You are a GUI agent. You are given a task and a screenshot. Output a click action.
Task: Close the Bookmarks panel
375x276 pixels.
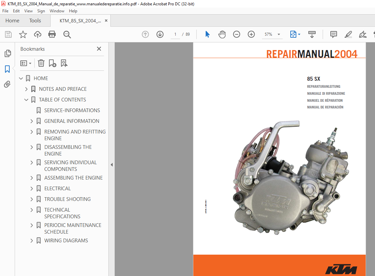pyautogui.click(x=99, y=49)
